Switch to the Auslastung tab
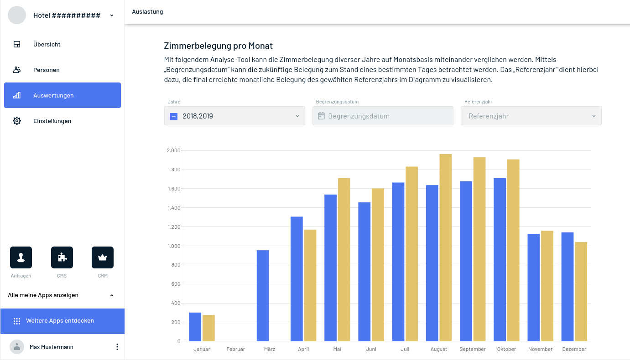 tap(147, 12)
